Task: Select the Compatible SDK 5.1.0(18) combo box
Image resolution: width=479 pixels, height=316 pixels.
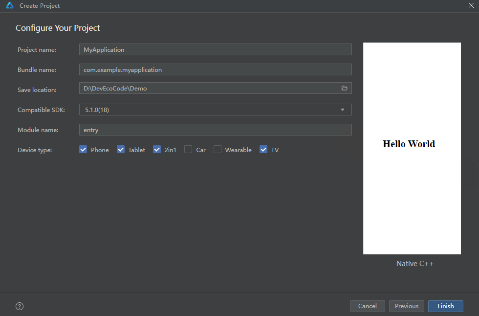Action: pos(210,110)
